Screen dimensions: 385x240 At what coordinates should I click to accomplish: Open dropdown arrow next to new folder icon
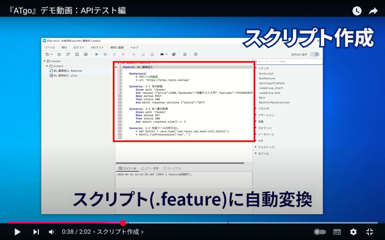point(52,54)
